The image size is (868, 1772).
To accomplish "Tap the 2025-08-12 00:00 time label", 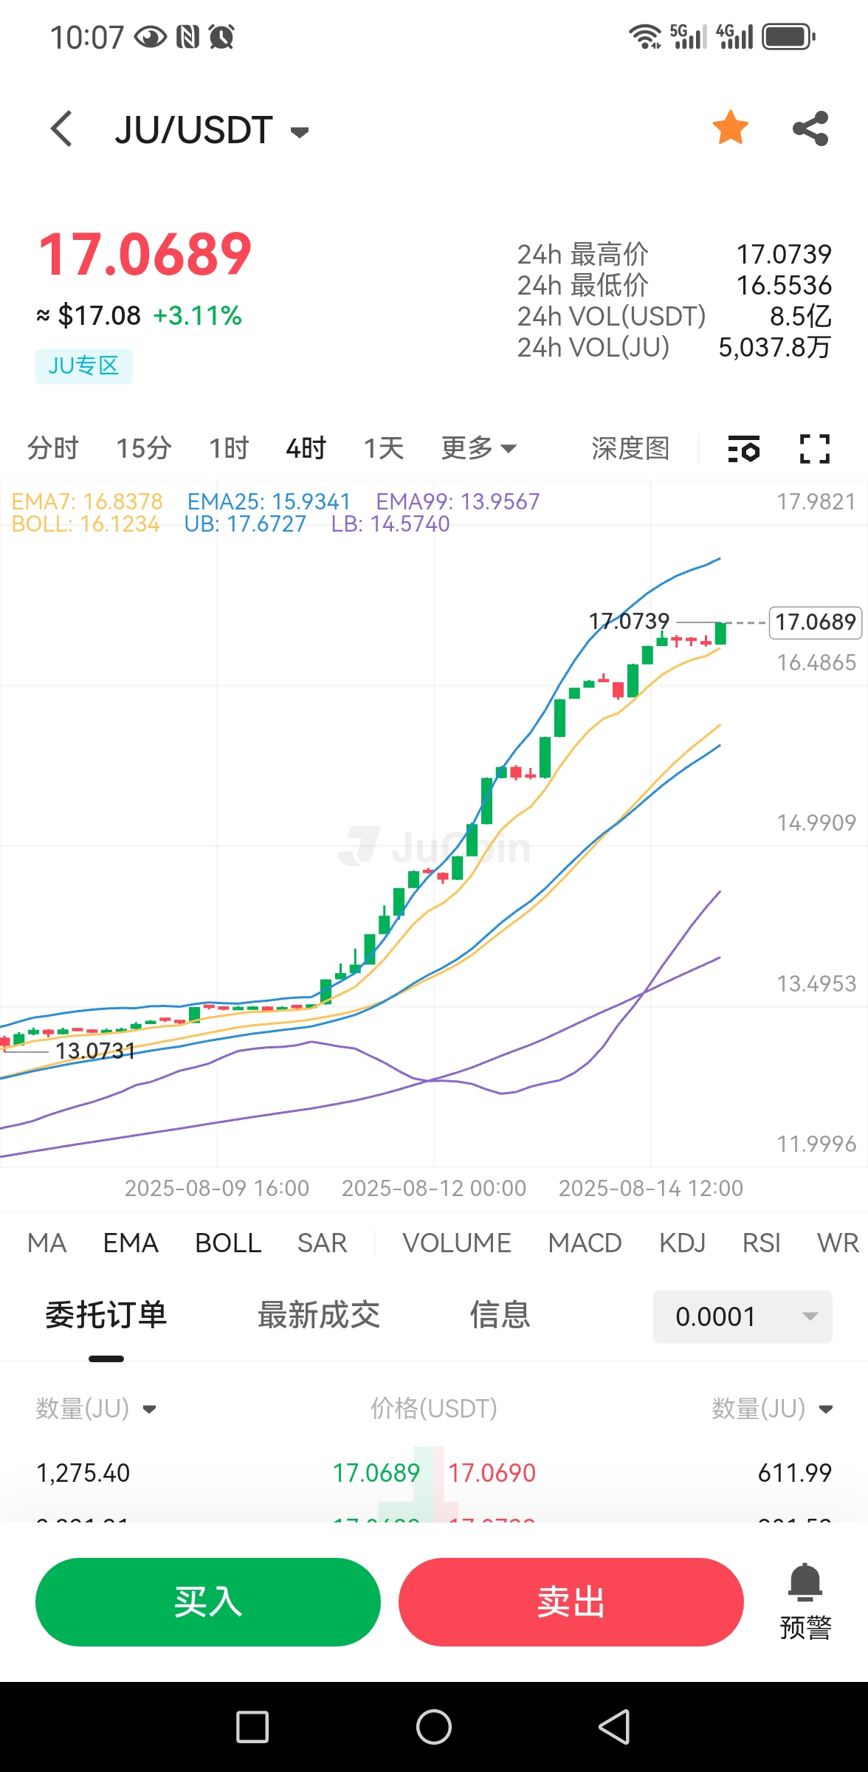I will click(434, 1188).
